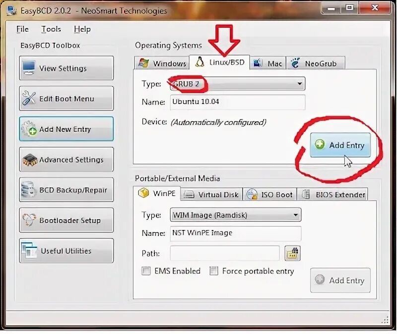
Task: Select the Virtual Disk tab
Action: tap(211, 194)
